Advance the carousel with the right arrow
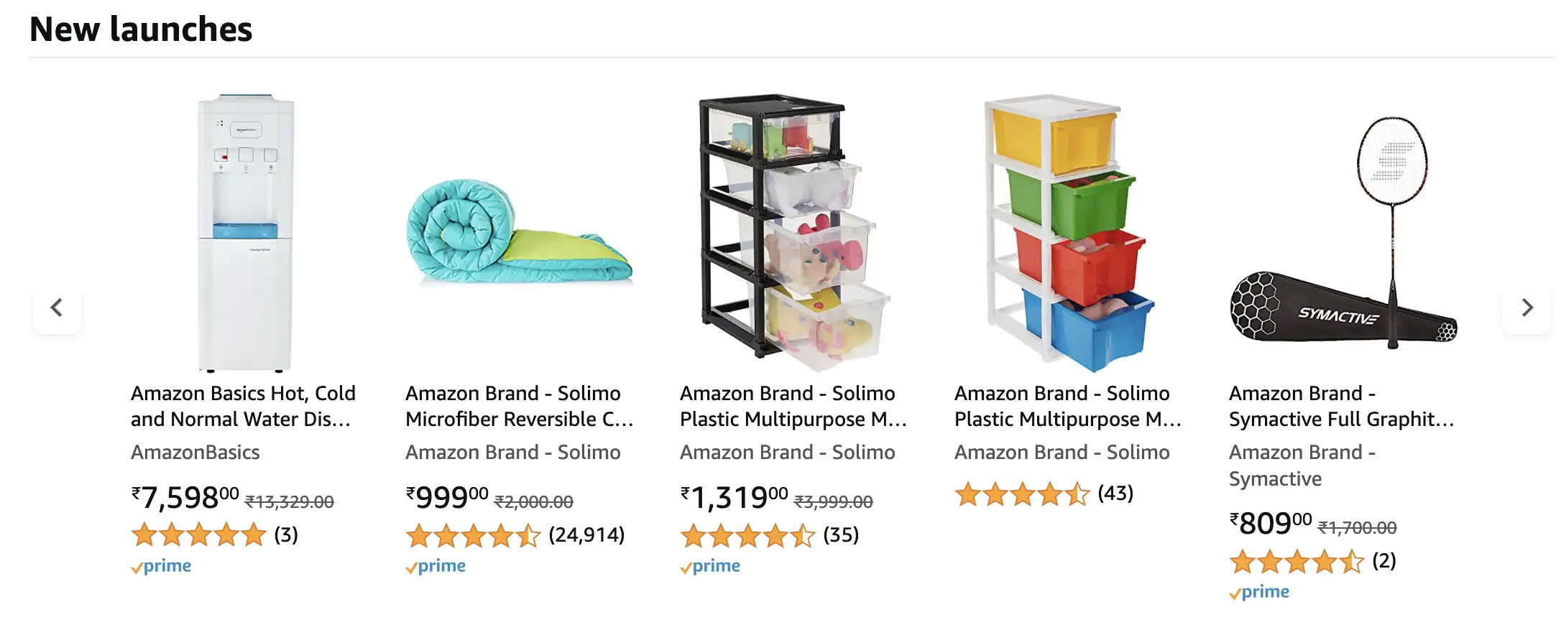This screenshot has height=625, width=1561. 1526,307
